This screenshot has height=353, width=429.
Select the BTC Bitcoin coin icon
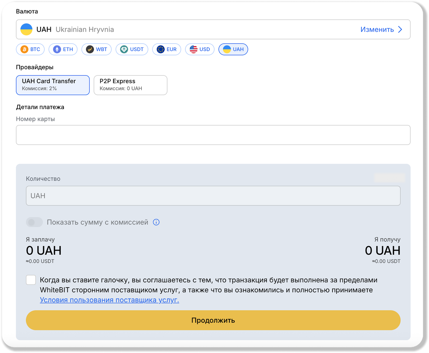pyautogui.click(x=24, y=49)
